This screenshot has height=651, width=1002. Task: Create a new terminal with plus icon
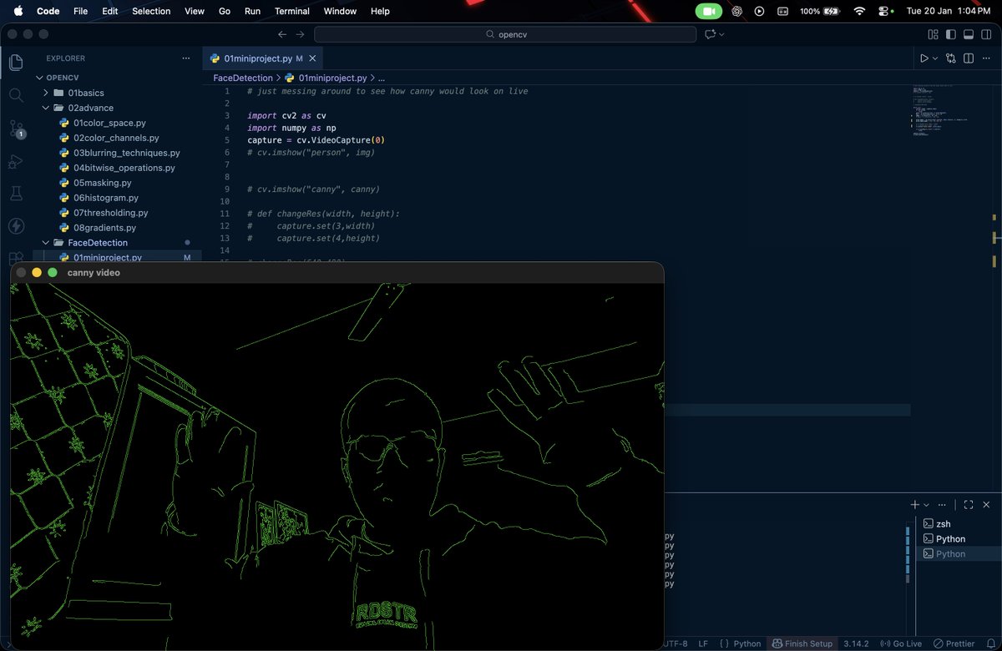tap(914, 505)
